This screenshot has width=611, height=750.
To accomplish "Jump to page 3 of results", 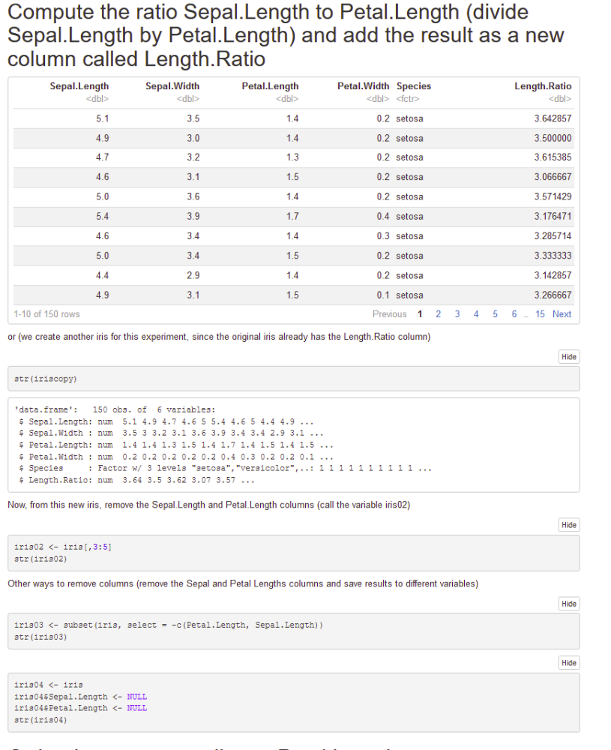I will click(457, 314).
